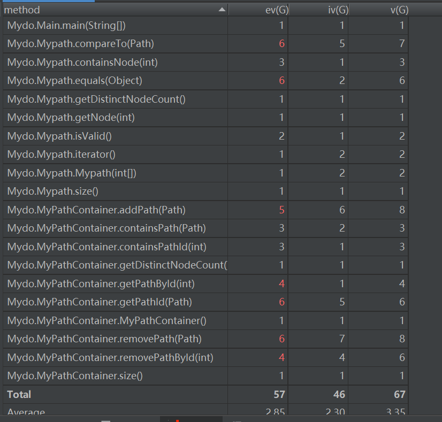This screenshot has height=422, width=442.
Task: Select row Mydo.Mypath.getDistinctNodeCount()
Action: (205, 99)
